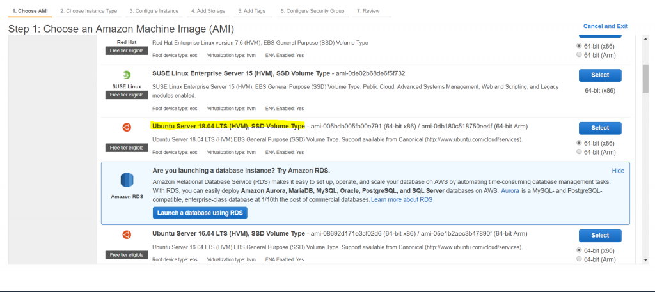655x292 pixels.
Task: Go to 6. Configure Security Group tab
Action: click(x=312, y=12)
